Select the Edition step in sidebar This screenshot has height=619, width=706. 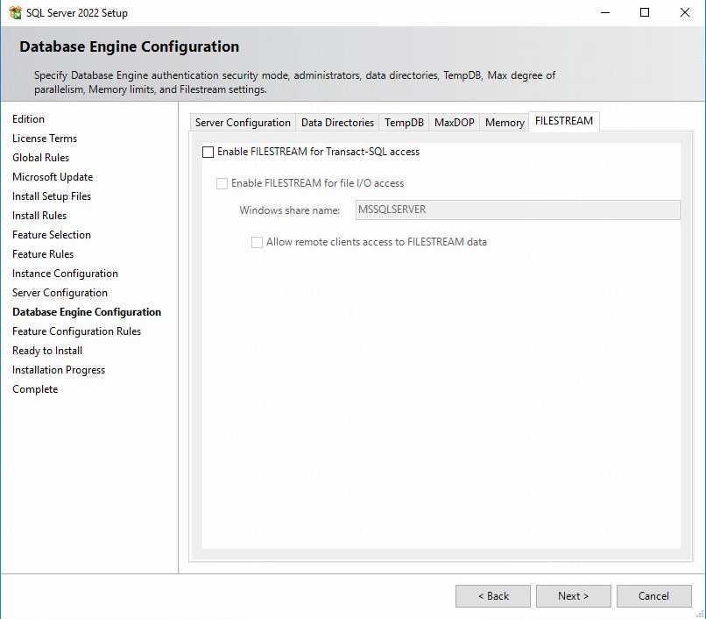[28, 119]
